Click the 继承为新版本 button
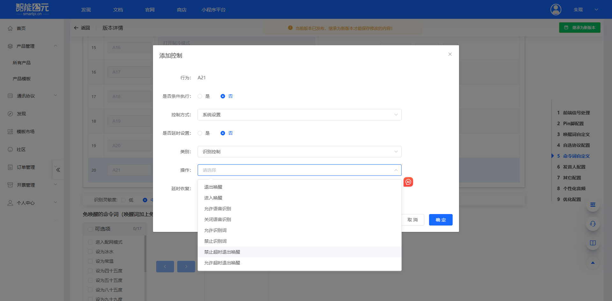The height and width of the screenshot is (301, 612). (x=579, y=28)
